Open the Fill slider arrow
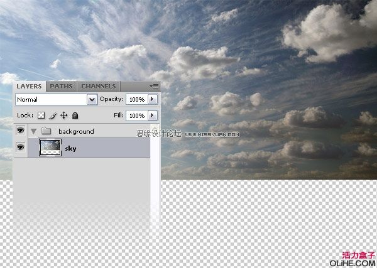The image size is (377, 268). [153, 115]
